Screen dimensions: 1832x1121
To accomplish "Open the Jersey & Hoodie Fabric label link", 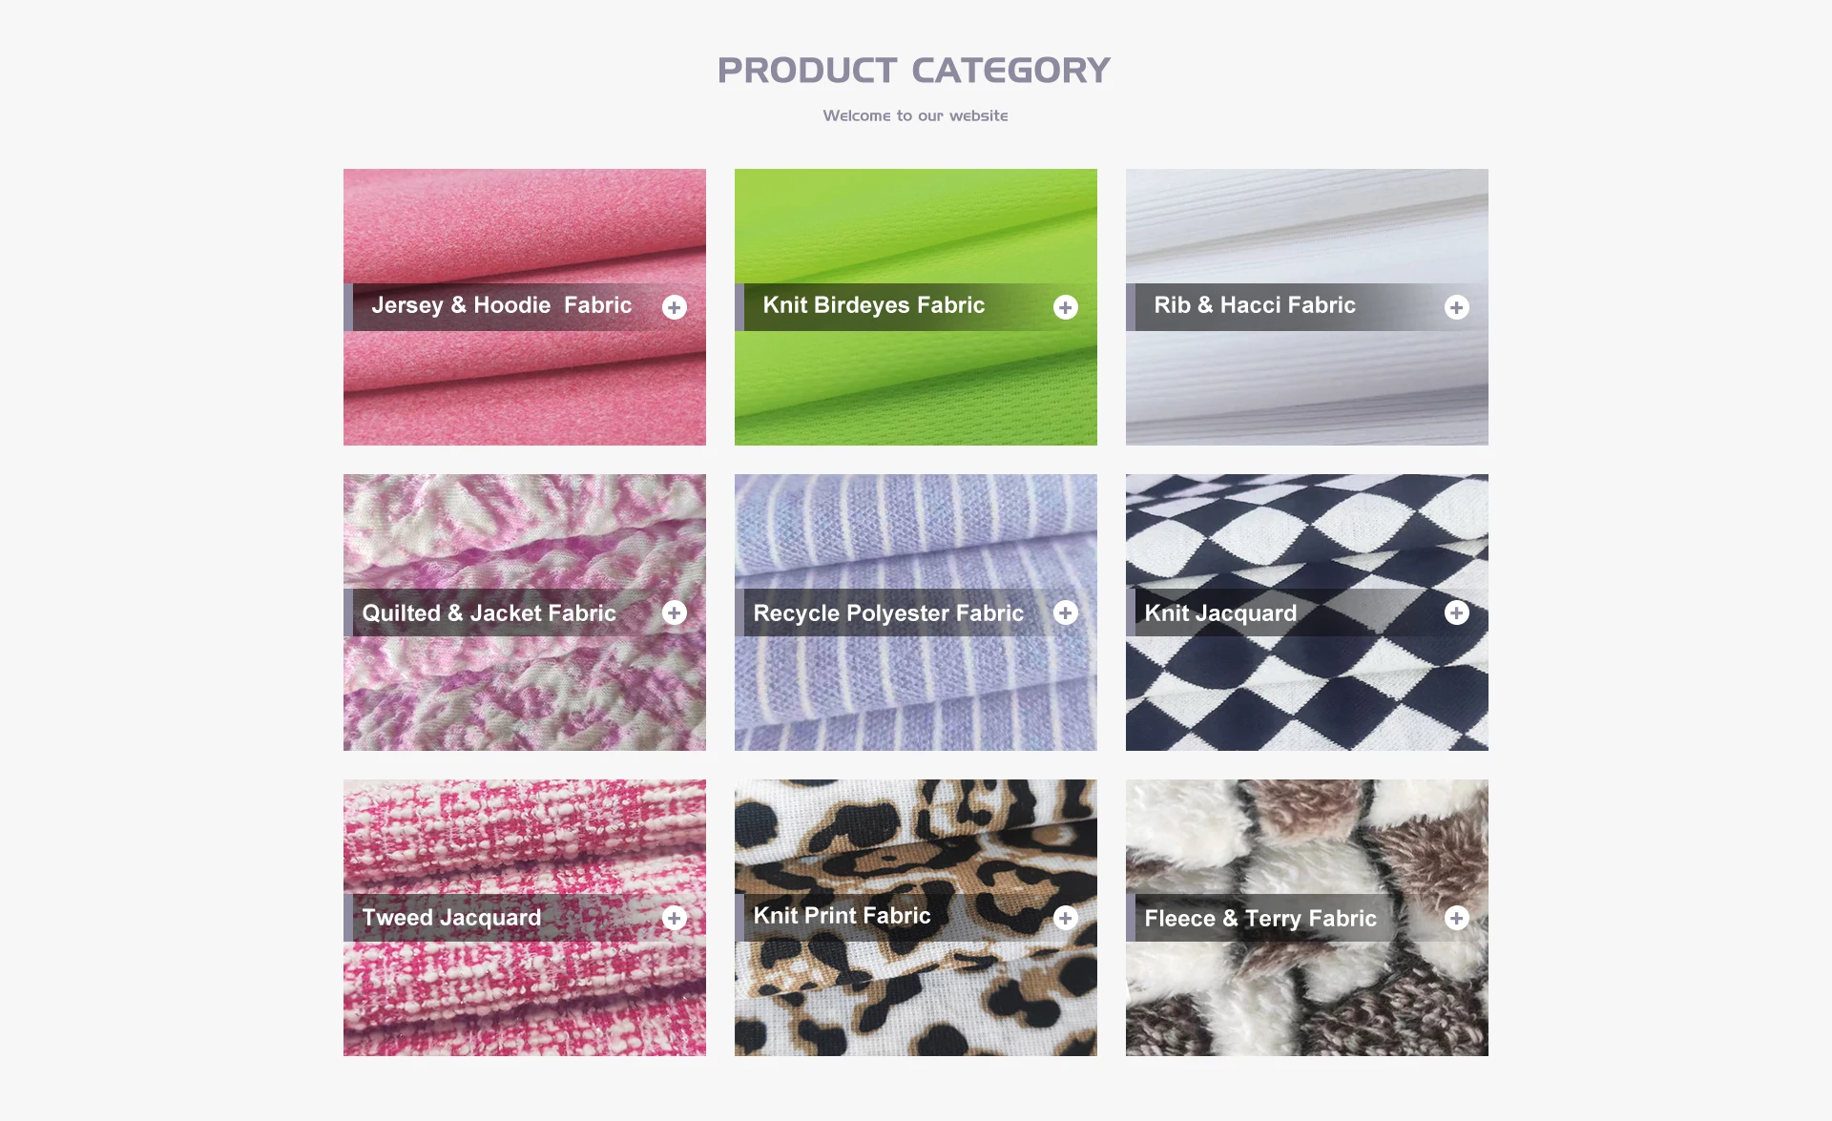I will point(502,305).
